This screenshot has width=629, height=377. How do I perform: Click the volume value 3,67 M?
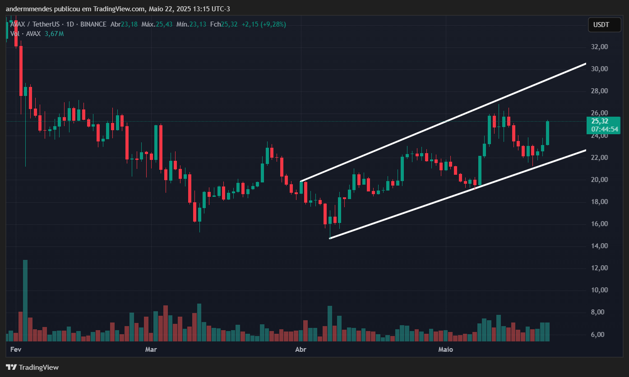54,34
